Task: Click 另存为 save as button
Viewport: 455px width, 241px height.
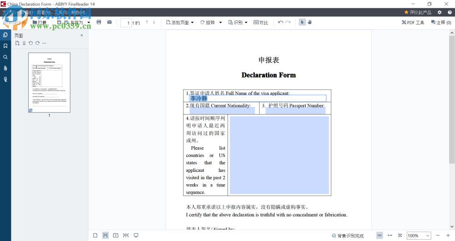Action: point(74,22)
